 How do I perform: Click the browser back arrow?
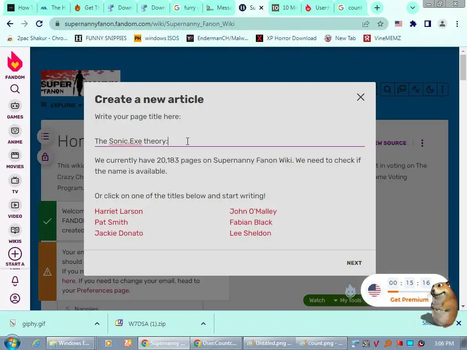(10, 24)
